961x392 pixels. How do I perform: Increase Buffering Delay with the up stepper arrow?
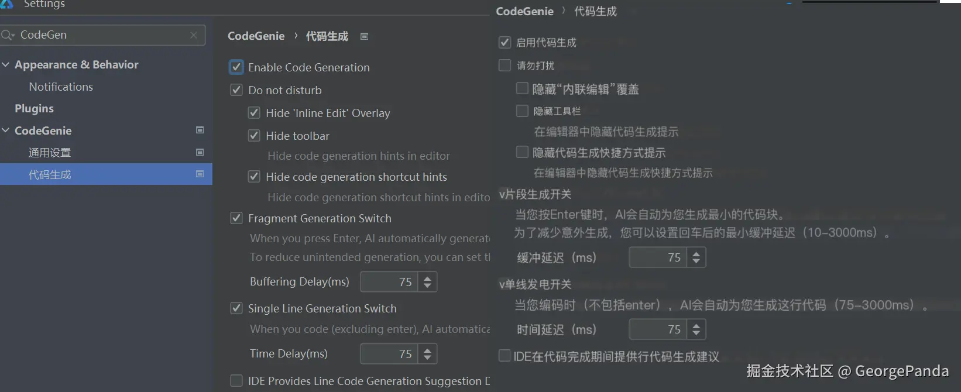click(x=428, y=277)
